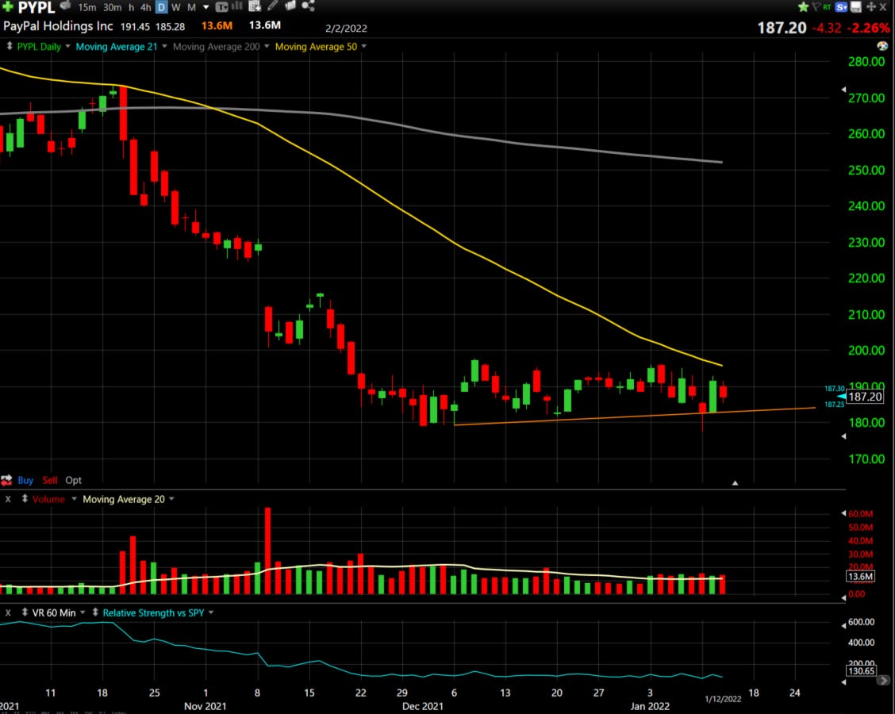Image resolution: width=895 pixels, height=714 pixels.
Task: Click the Buy button
Action: [x=25, y=480]
